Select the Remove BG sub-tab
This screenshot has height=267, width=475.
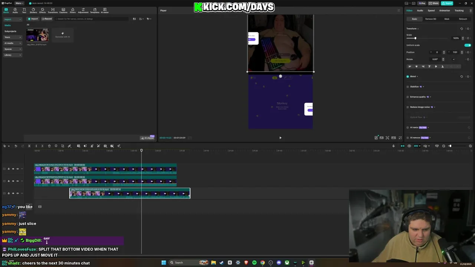pyautogui.click(x=431, y=19)
